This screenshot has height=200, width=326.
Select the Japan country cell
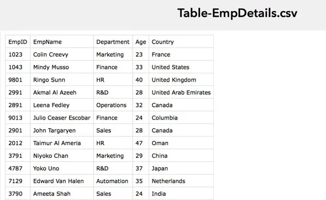[x=181, y=168]
